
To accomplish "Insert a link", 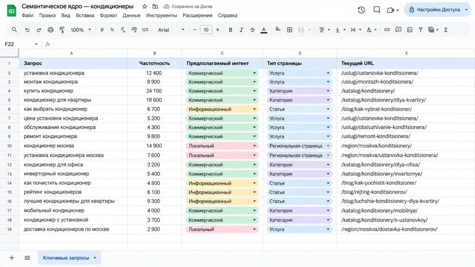I will (387, 30).
